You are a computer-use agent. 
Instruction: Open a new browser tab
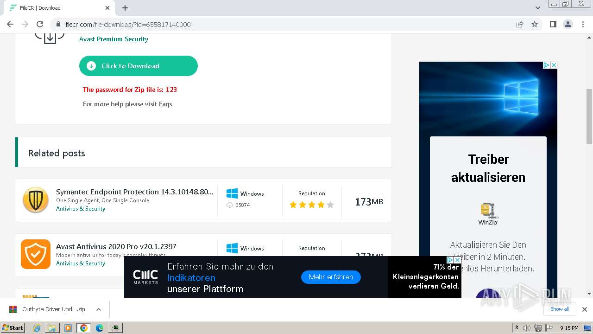tap(125, 8)
